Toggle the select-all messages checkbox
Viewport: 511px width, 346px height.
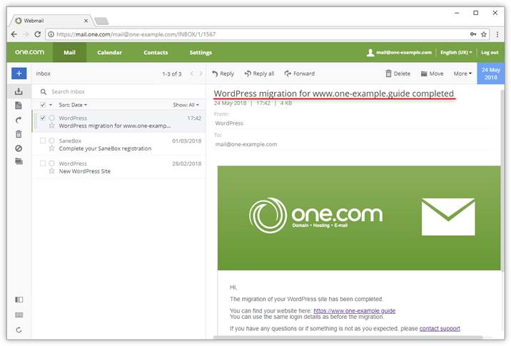(43, 105)
